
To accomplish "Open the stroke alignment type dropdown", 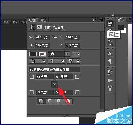I will [x=38, y=61].
